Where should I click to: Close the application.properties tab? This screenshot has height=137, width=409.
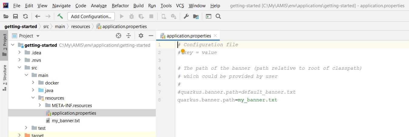coord(215,36)
